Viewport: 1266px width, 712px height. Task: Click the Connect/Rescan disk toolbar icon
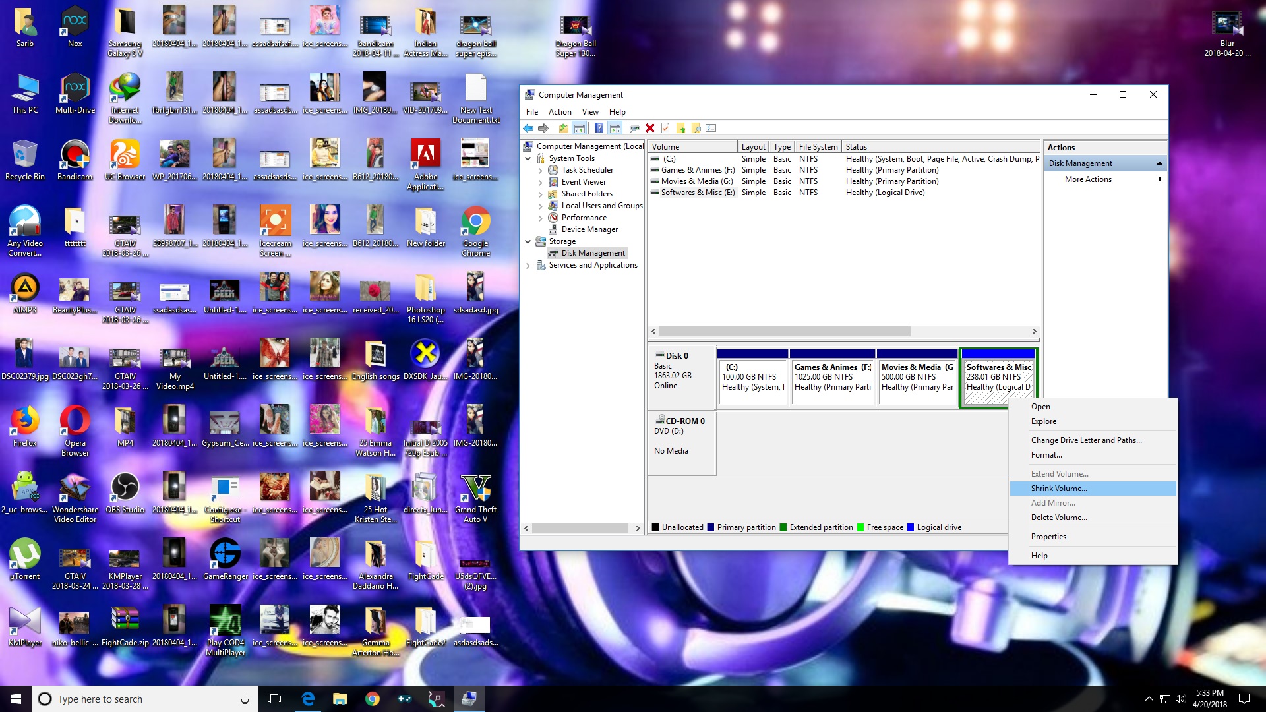(634, 128)
